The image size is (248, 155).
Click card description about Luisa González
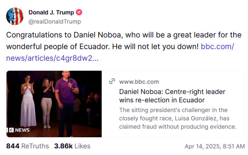point(177,118)
